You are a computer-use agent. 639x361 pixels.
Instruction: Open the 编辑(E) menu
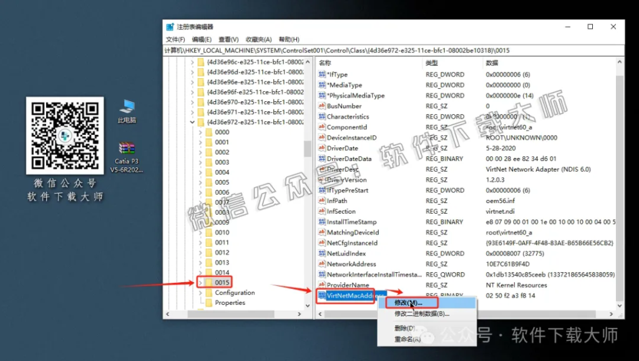pos(202,39)
